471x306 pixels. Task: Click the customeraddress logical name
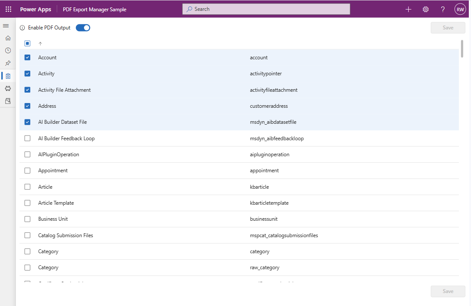pyautogui.click(x=269, y=106)
